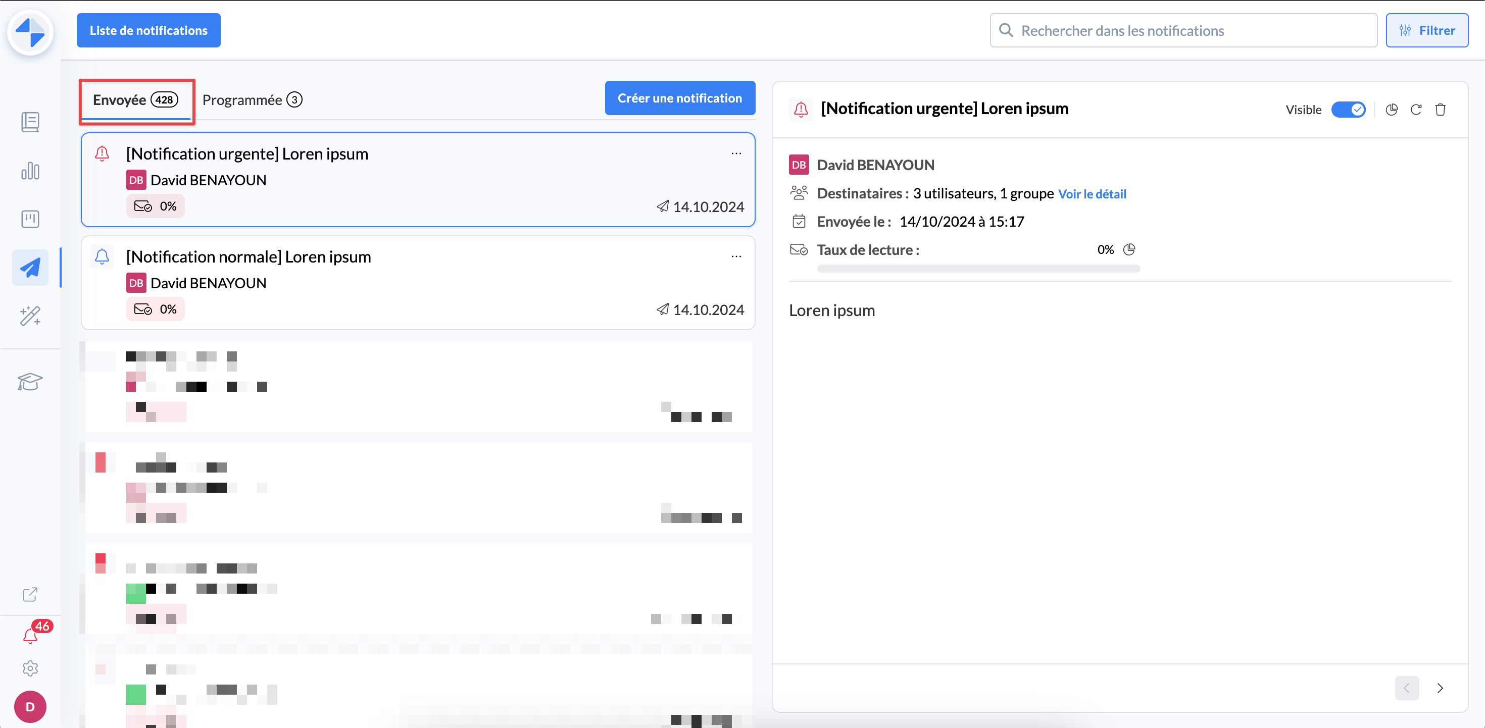Open the magic wand sidebar tool
The width and height of the screenshot is (1485, 728).
click(x=30, y=316)
